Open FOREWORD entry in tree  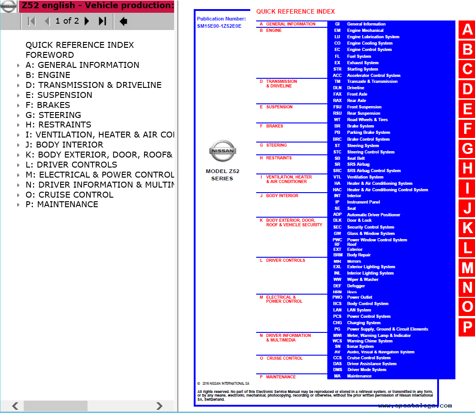pyautogui.click(x=50, y=55)
